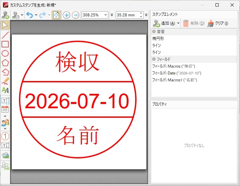The image size is (240, 186).
Task: Undo the last action
Action: coord(29,15)
